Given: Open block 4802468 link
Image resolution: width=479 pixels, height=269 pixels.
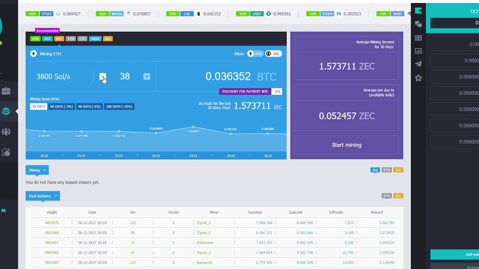Looking at the screenshot, I should point(52,233).
